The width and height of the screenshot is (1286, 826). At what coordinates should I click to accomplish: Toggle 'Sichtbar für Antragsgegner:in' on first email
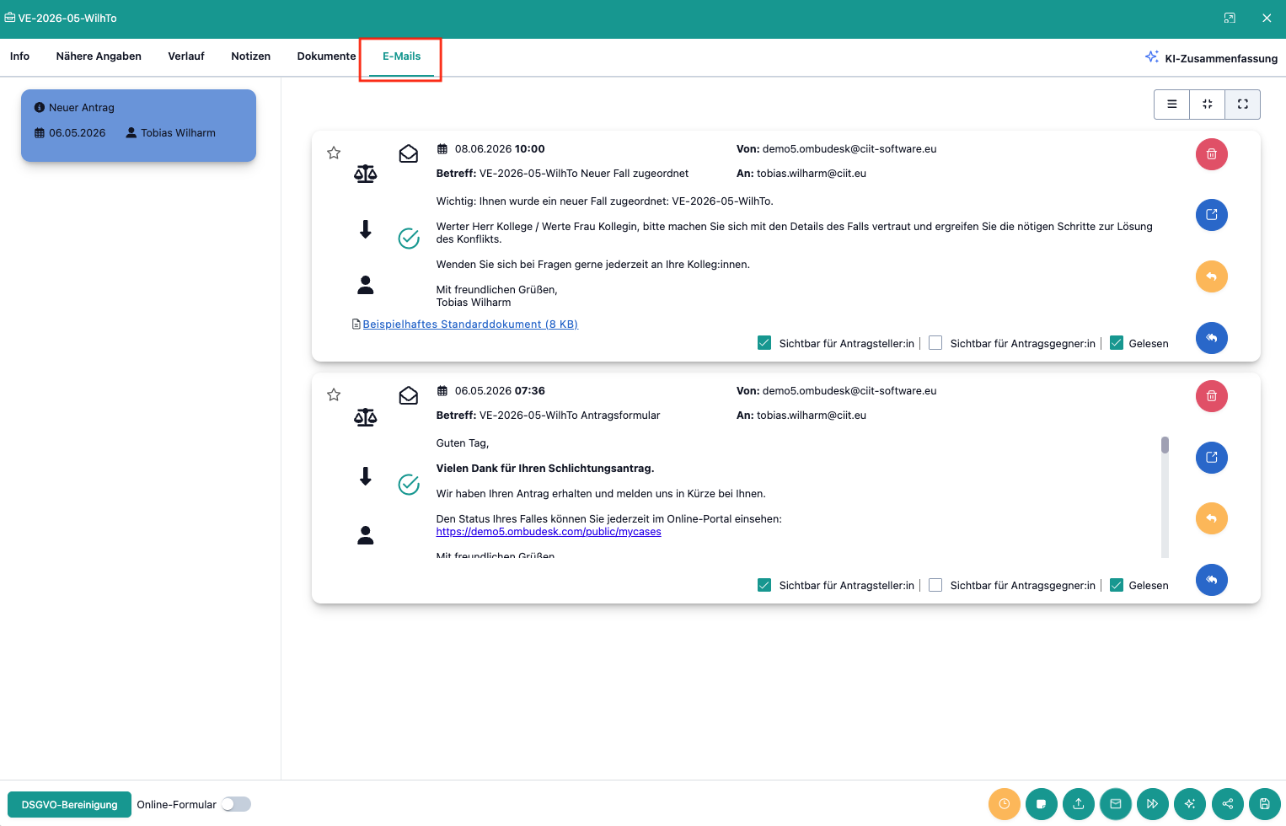[x=935, y=343]
